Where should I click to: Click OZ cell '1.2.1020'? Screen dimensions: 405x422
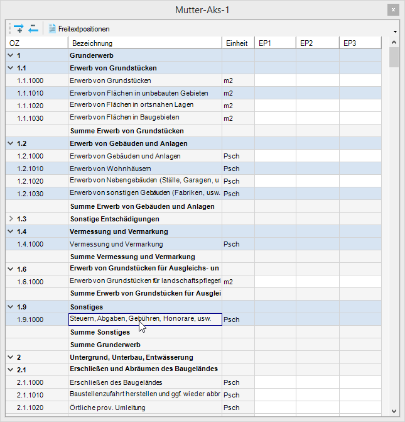(37, 181)
